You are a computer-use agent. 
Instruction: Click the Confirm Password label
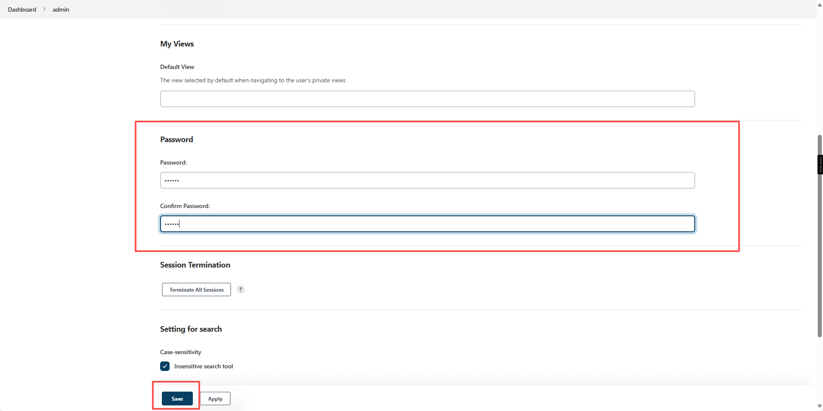pos(185,206)
